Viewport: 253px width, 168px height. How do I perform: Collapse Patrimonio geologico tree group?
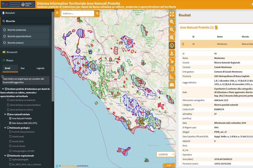[5, 127]
